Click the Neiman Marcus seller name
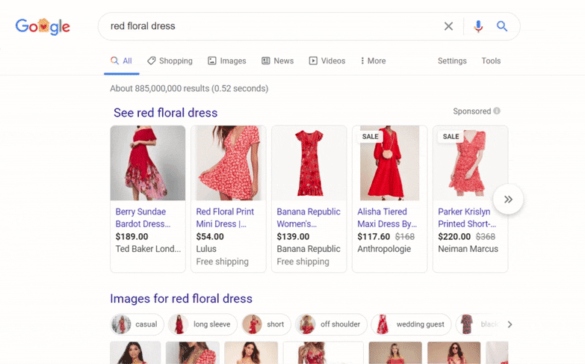 point(468,249)
